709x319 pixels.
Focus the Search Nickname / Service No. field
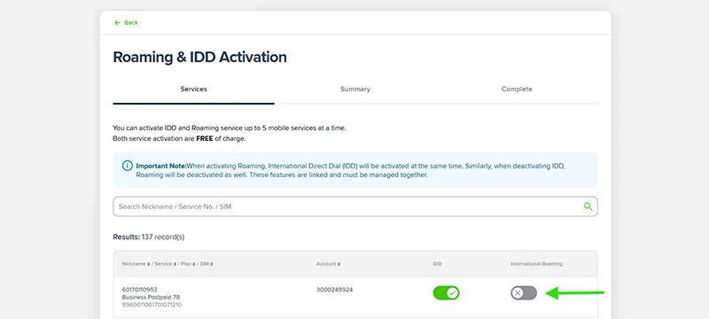coord(355,206)
